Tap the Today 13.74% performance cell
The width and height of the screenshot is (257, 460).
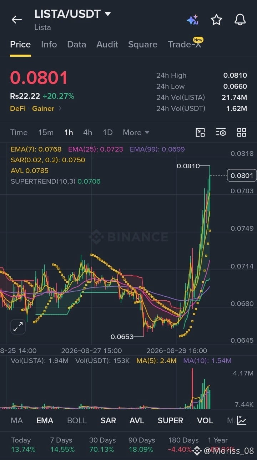23,445
